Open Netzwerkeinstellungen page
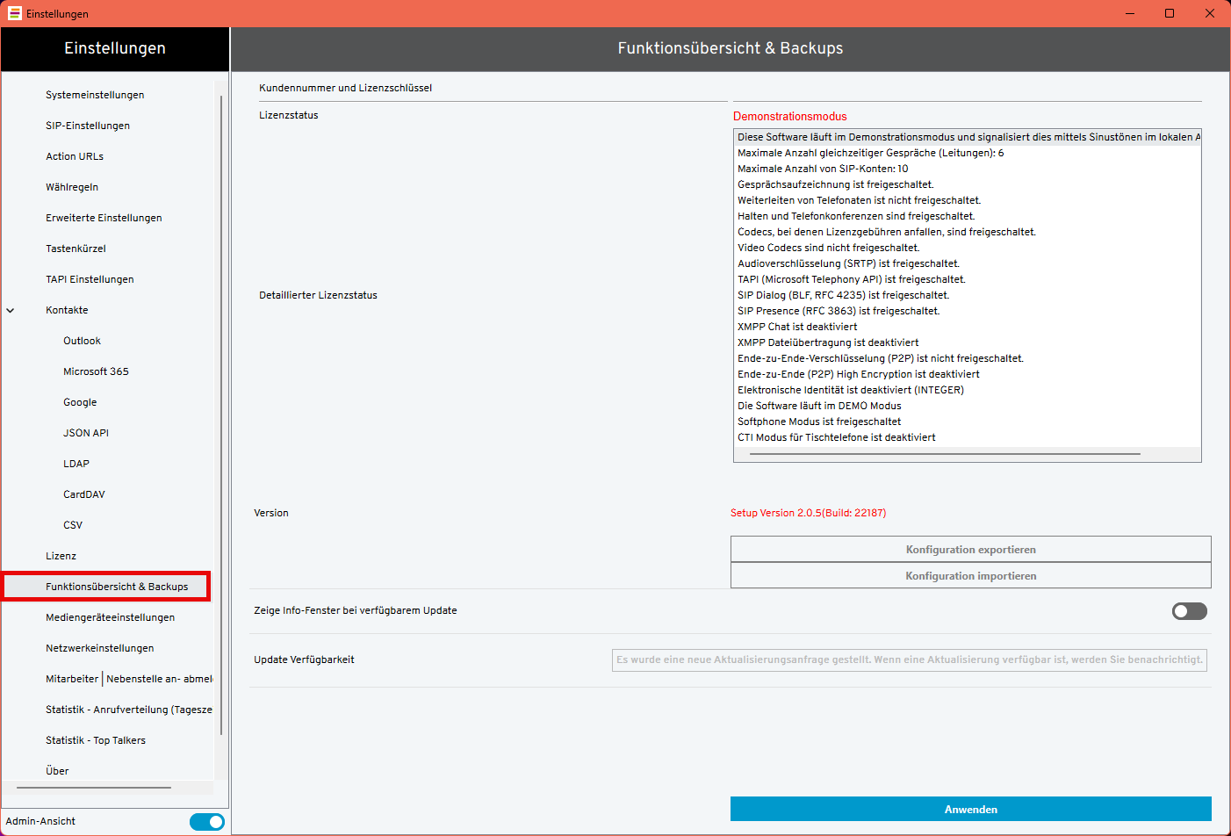The height and width of the screenshot is (836, 1231). (99, 648)
